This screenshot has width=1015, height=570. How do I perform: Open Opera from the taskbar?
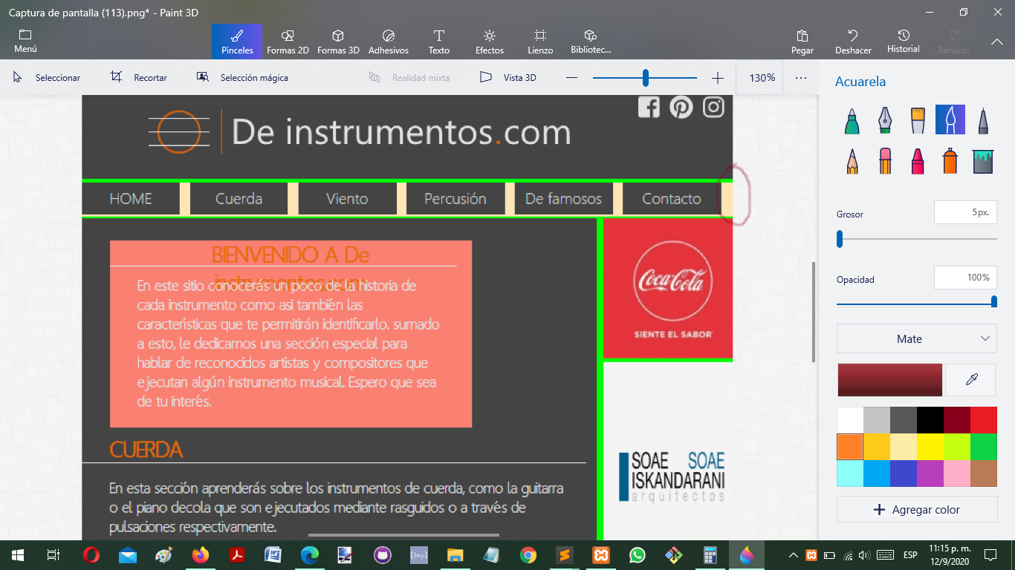pyautogui.click(x=91, y=555)
